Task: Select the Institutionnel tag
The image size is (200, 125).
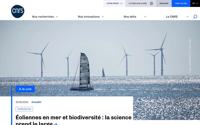Action: coord(24,109)
